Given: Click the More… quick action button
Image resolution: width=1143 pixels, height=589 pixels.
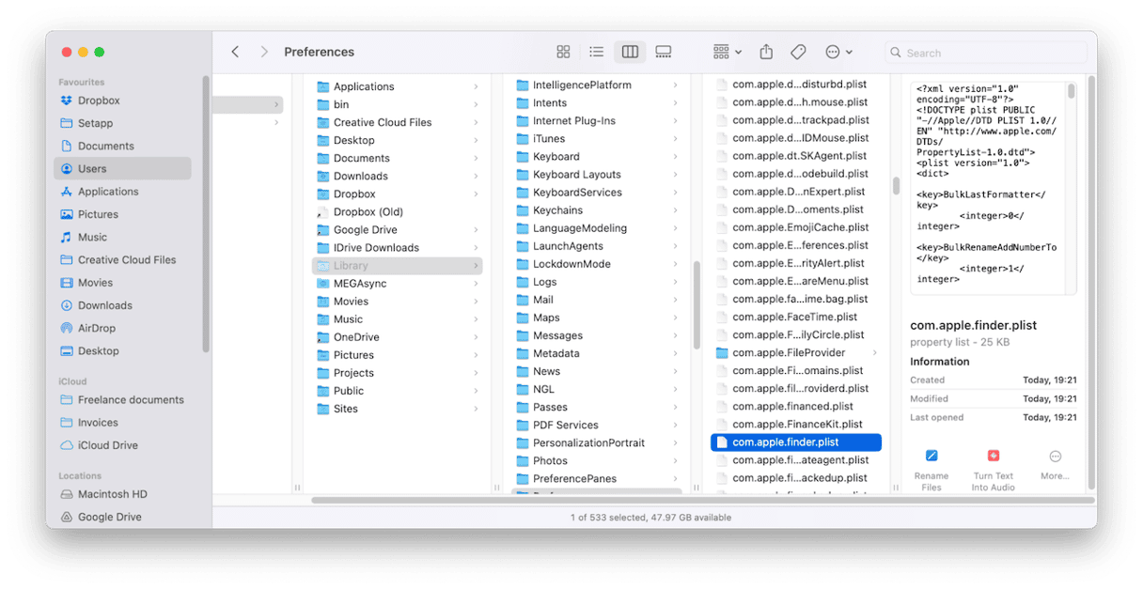Looking at the screenshot, I should click(x=1055, y=464).
